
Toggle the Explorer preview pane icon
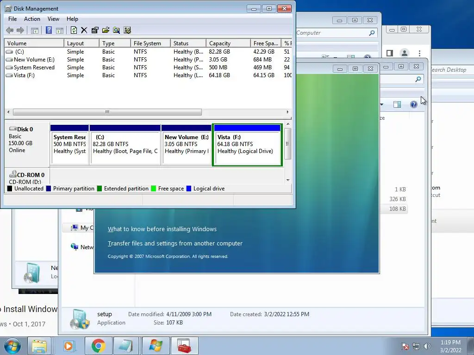coord(397,104)
